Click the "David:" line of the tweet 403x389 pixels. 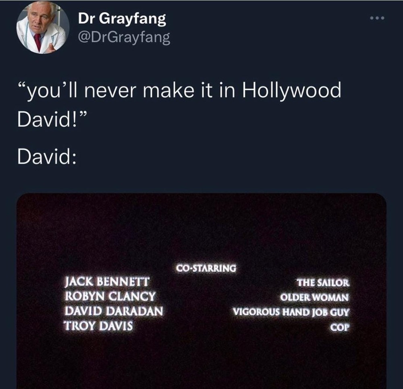point(47,157)
